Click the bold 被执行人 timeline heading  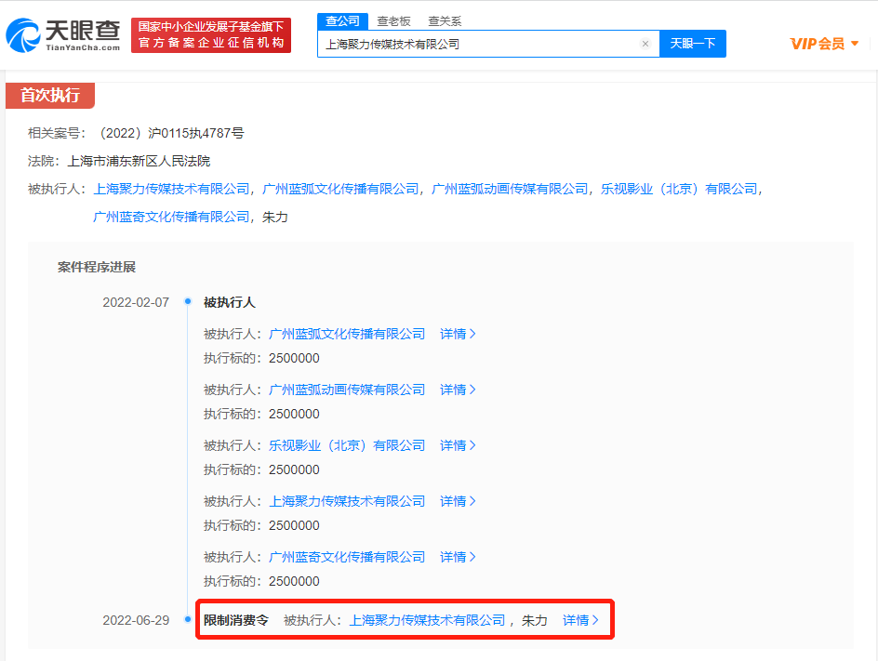coord(230,303)
